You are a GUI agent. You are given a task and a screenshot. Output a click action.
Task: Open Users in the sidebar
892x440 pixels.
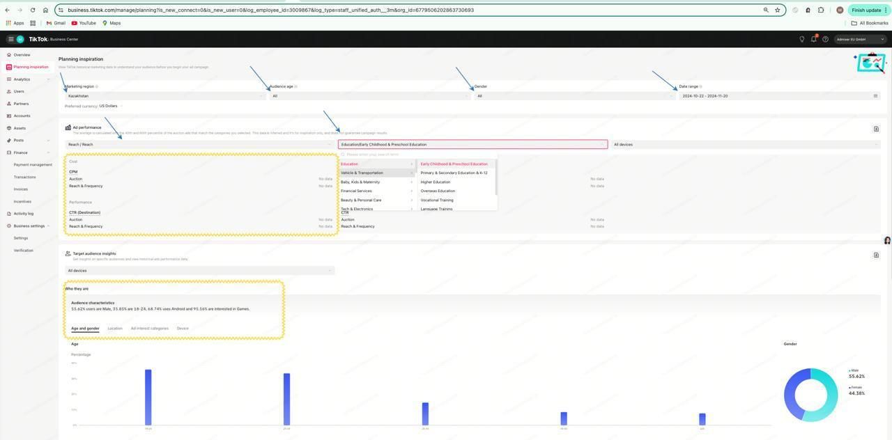pyautogui.click(x=19, y=91)
